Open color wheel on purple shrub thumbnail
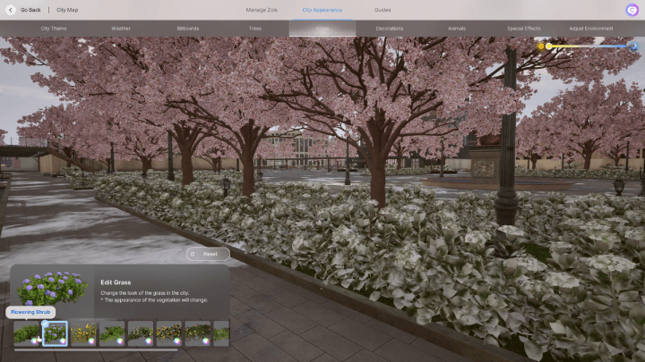The image size is (645, 362). pos(63,341)
